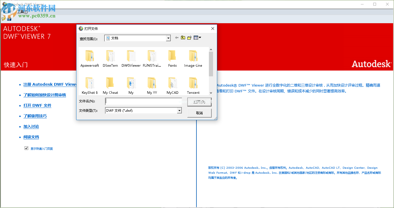Select the Image-Line folder
Image resolution: width=394 pixels, height=208 pixels.
coord(193,59)
